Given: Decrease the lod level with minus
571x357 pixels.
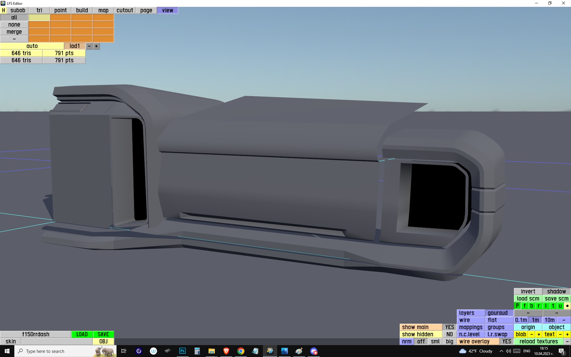Looking at the screenshot, I should tap(89, 46).
